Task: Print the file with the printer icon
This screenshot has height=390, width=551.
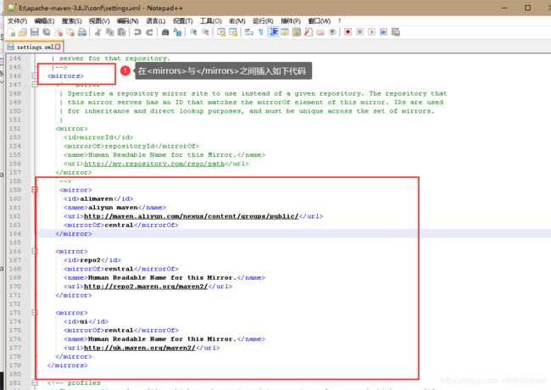Action: [x=82, y=32]
